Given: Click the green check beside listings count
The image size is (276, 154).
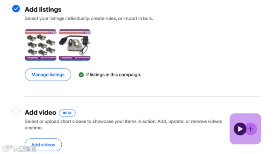Looking at the screenshot, I should coord(81,75).
